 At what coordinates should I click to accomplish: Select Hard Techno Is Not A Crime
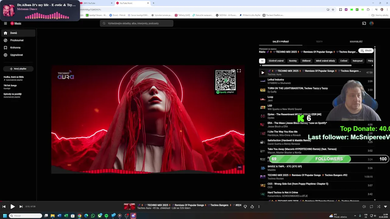(x=316, y=194)
